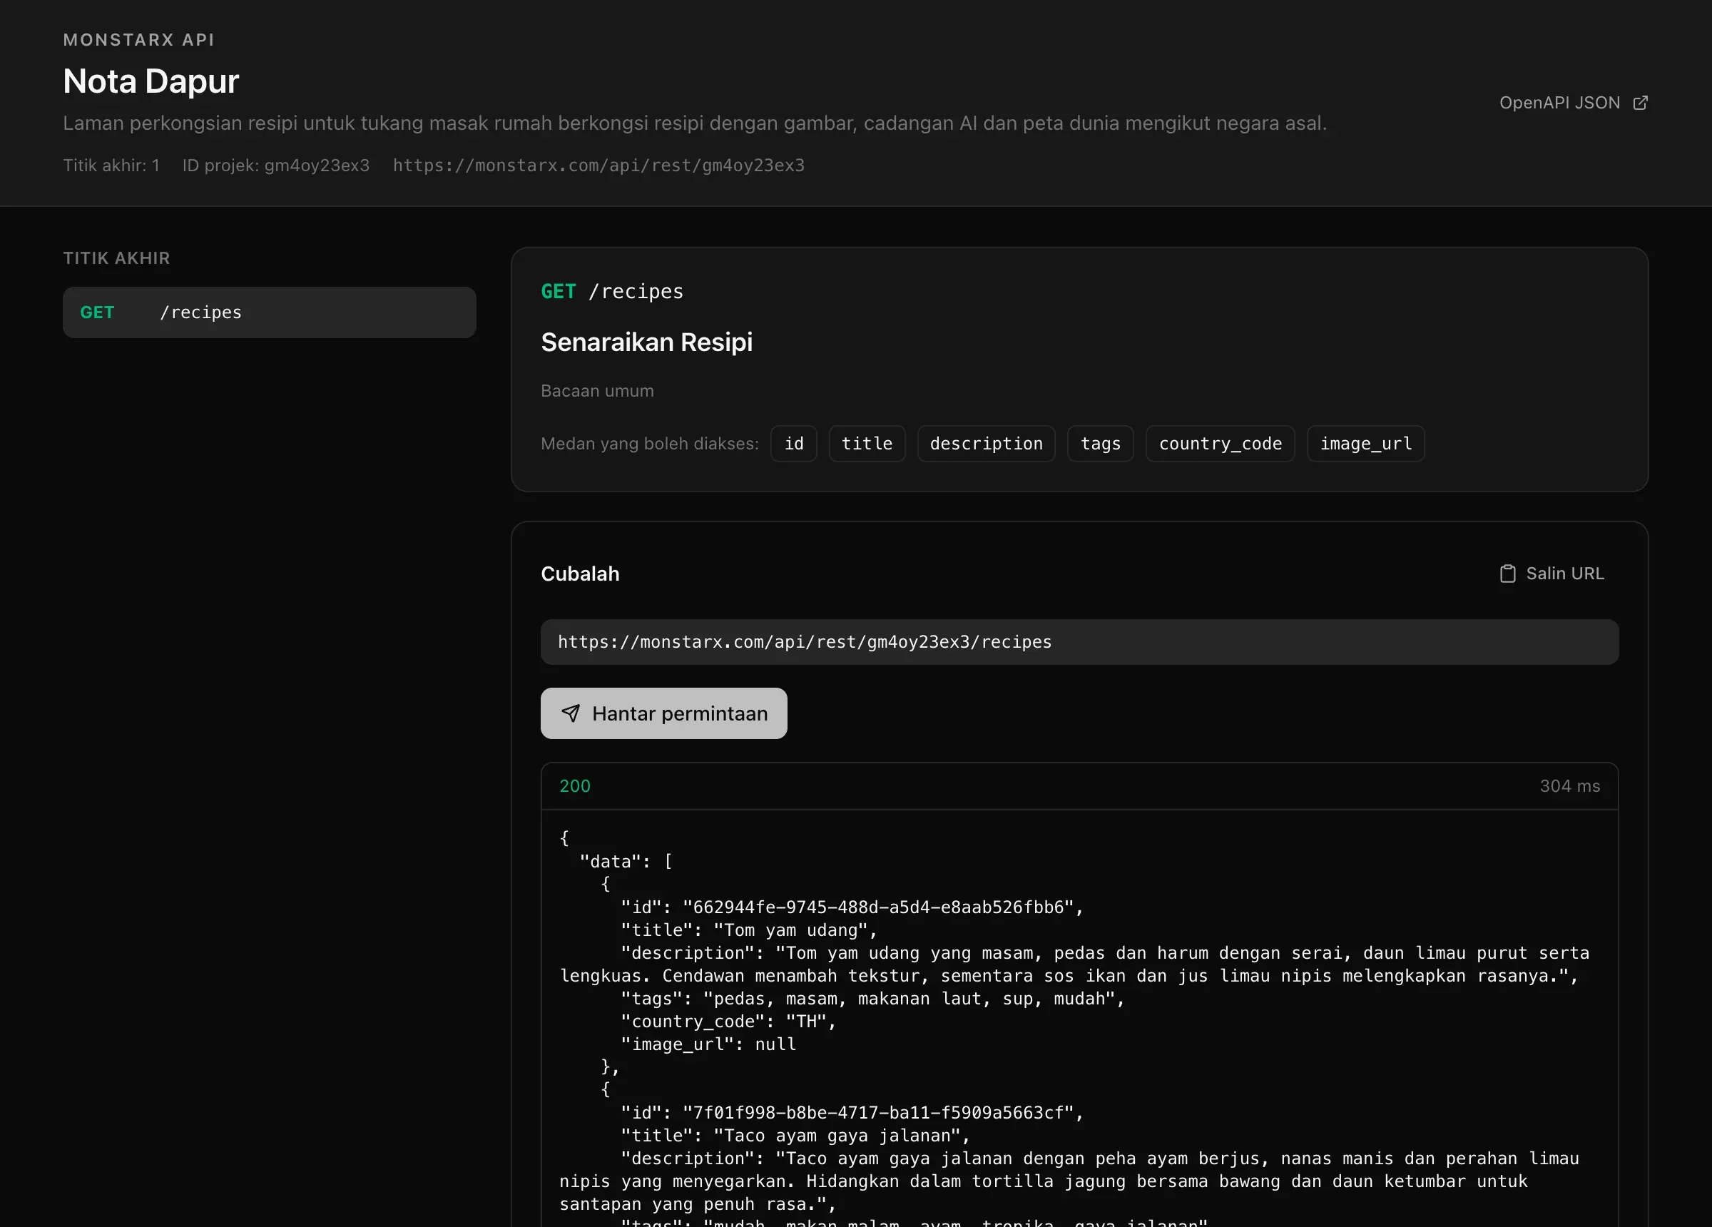Click the MONSTARX API header label
1712x1227 pixels.
pyautogui.click(x=139, y=40)
